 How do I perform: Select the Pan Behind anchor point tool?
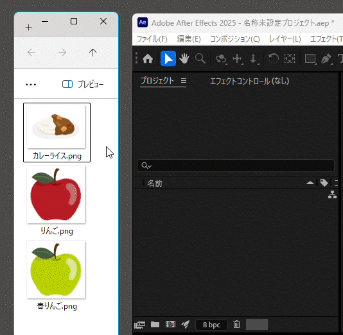pyautogui.click(x=290, y=58)
